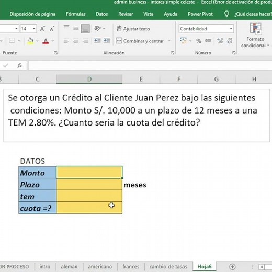Open the Power Pivot ribbon tab
This screenshot has width=272, height=272.
click(200, 14)
